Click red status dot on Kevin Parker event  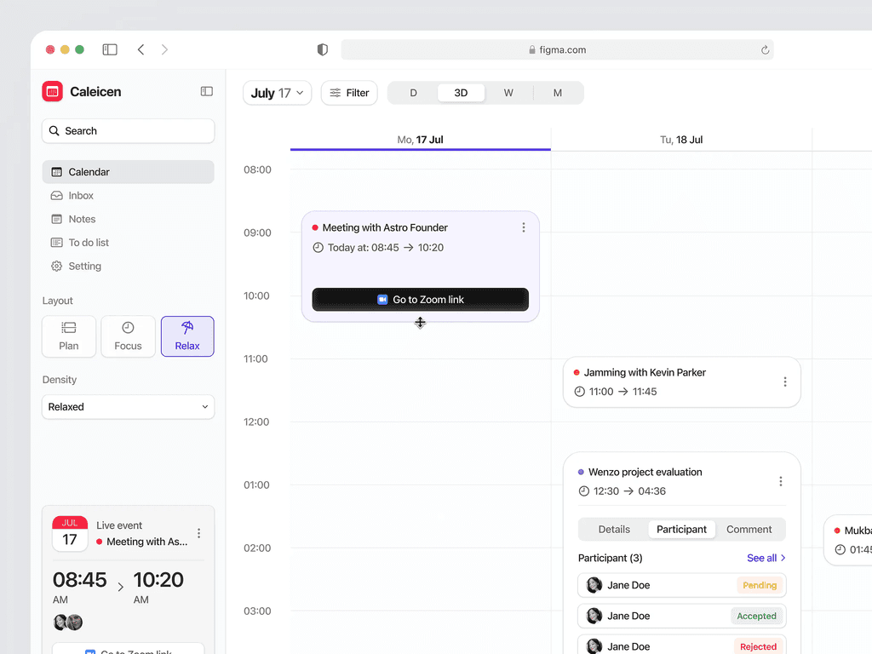pyautogui.click(x=577, y=373)
